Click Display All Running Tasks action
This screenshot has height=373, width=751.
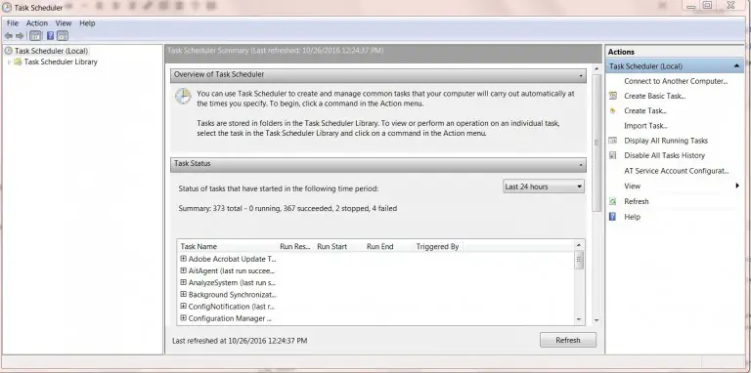pos(666,141)
